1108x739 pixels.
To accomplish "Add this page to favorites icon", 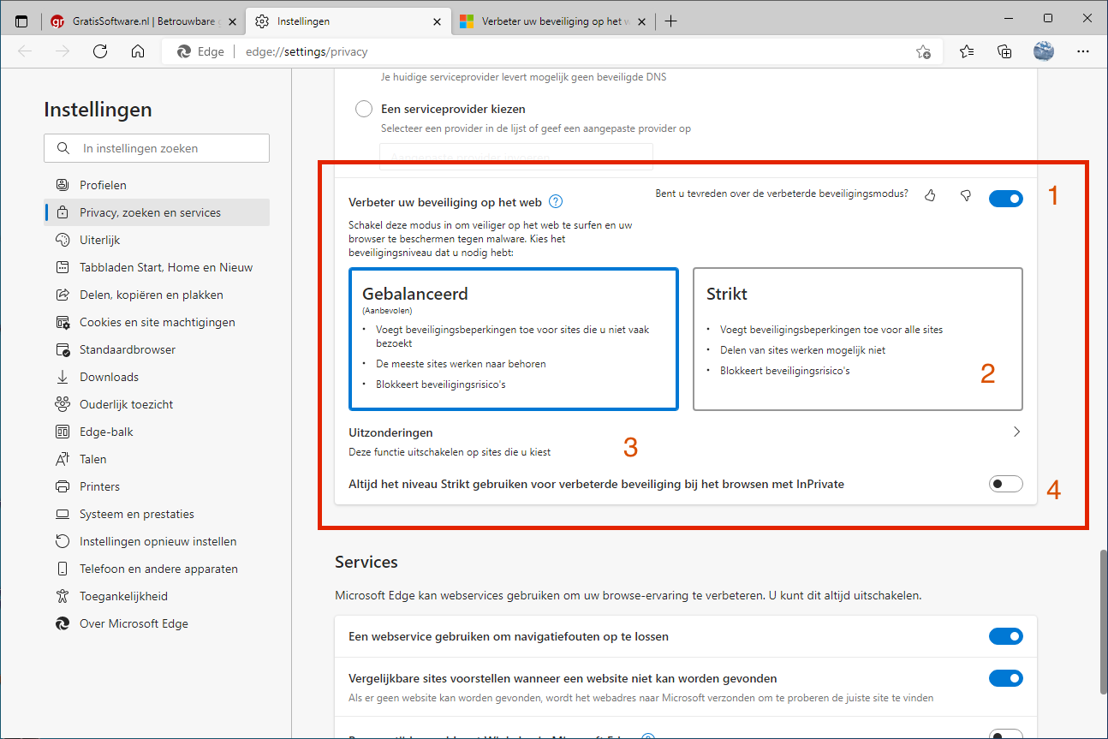I will pyautogui.click(x=923, y=51).
